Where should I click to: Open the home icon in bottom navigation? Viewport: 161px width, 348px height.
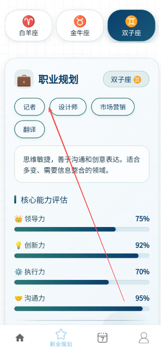pos(20,338)
